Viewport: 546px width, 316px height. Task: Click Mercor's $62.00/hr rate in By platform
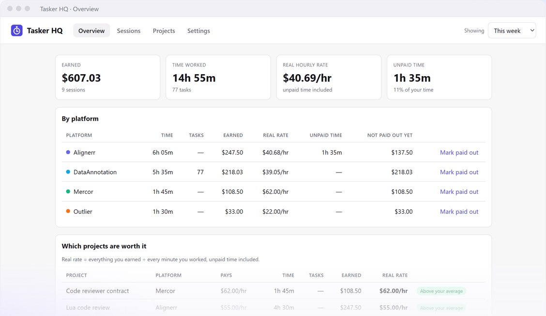275,191
